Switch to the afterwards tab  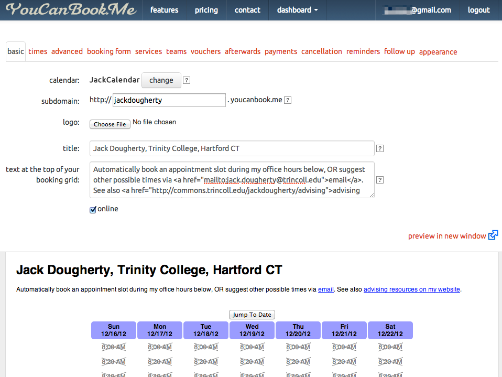point(243,51)
